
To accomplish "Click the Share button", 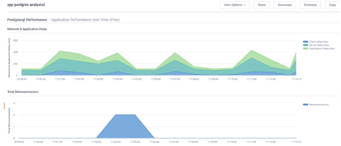I will pyautogui.click(x=262, y=5).
